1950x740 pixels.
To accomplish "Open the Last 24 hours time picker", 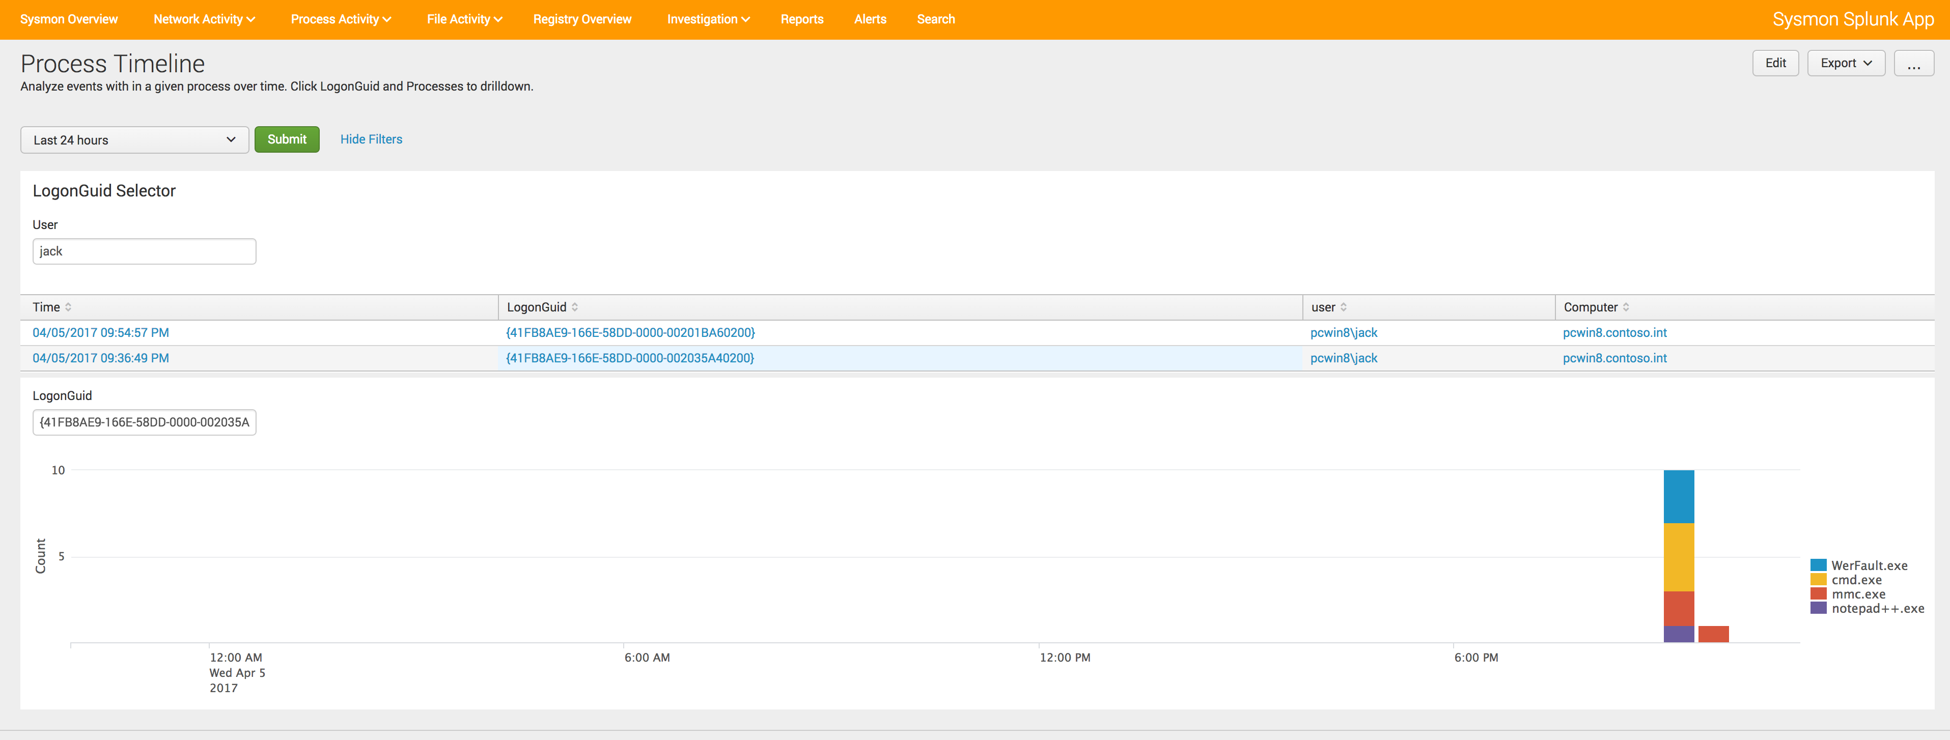I will pos(135,140).
